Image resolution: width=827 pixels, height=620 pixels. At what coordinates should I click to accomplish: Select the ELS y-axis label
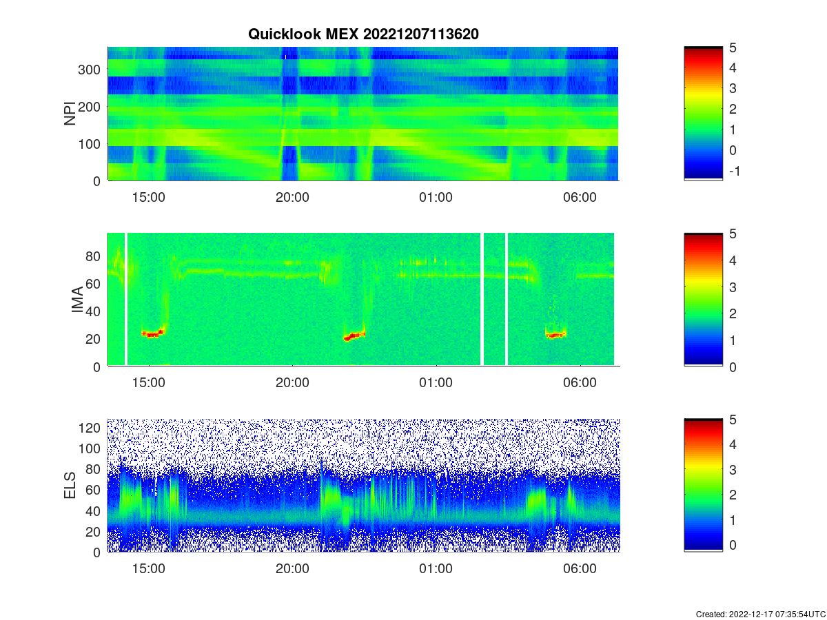point(70,486)
